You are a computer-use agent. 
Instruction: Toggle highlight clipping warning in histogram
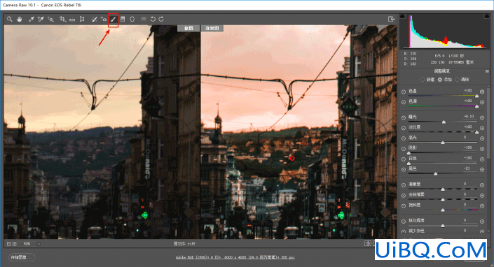(x=488, y=16)
